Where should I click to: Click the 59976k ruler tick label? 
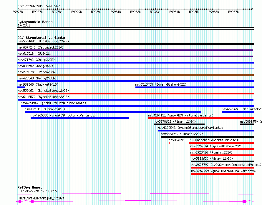point(18,12)
